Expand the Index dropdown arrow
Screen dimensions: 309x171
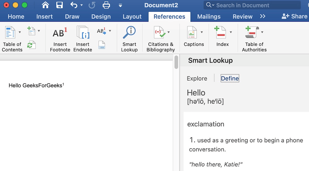[x=231, y=32]
